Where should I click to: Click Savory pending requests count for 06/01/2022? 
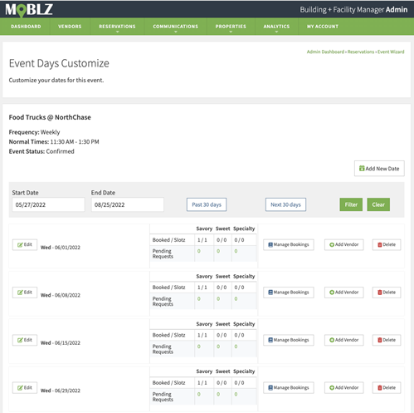[199, 251]
